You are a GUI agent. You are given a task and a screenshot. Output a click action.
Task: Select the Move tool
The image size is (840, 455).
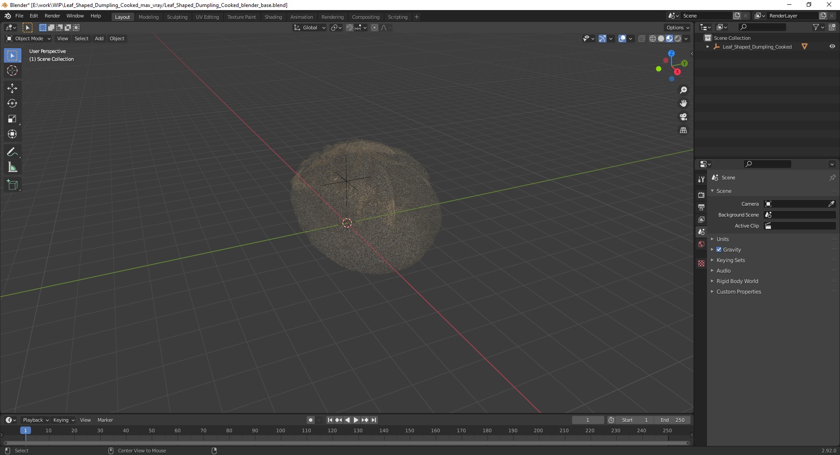coord(12,88)
